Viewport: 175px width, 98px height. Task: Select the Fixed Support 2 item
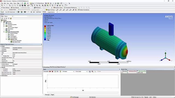[x=13, y=38]
